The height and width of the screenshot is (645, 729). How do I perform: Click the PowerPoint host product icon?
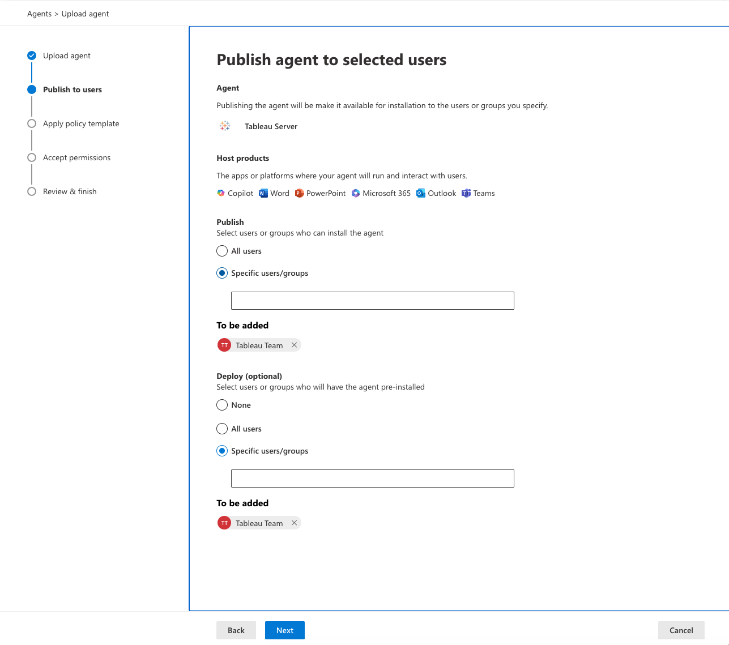(299, 193)
